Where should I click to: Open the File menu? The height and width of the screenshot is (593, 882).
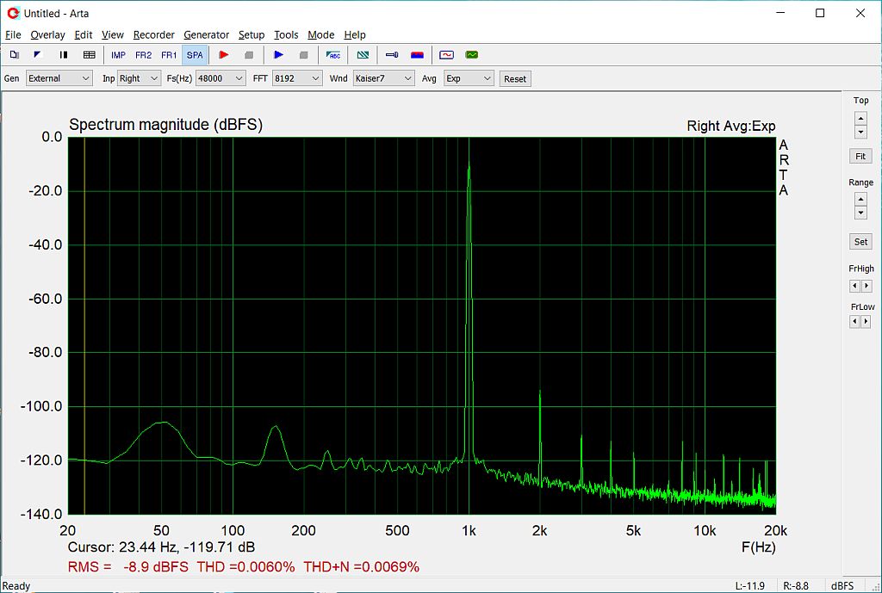tap(13, 34)
